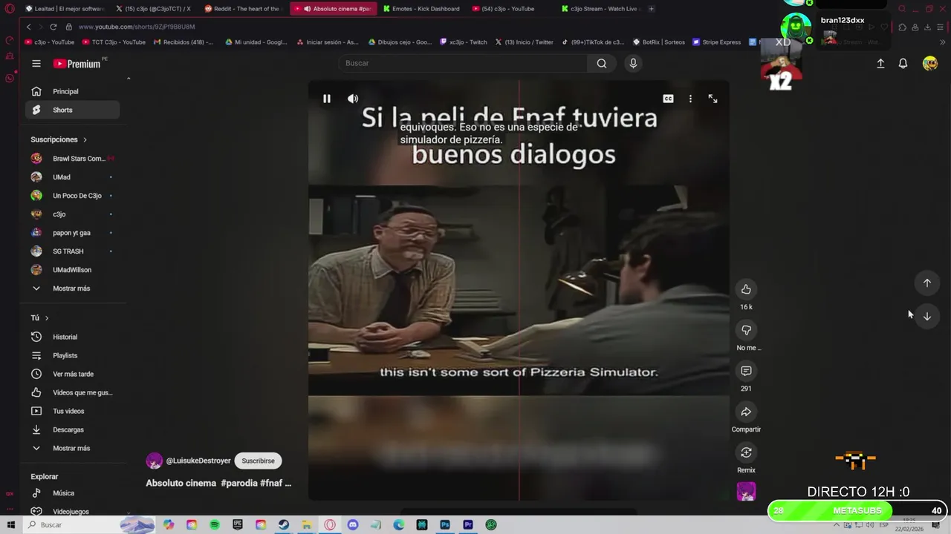Open Videojuegos under Explorar
The width and height of the screenshot is (951, 534).
(72, 511)
